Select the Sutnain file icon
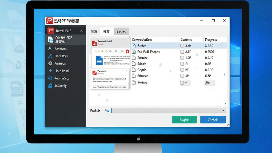The image size is (272, 153). (x=134, y=64)
